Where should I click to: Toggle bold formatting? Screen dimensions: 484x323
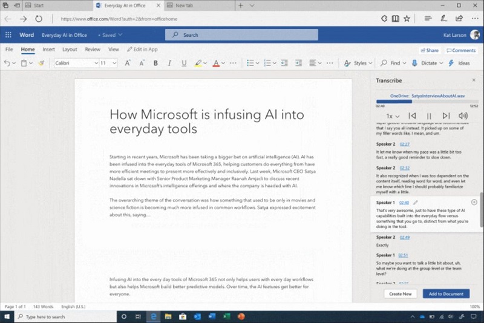[155, 63]
